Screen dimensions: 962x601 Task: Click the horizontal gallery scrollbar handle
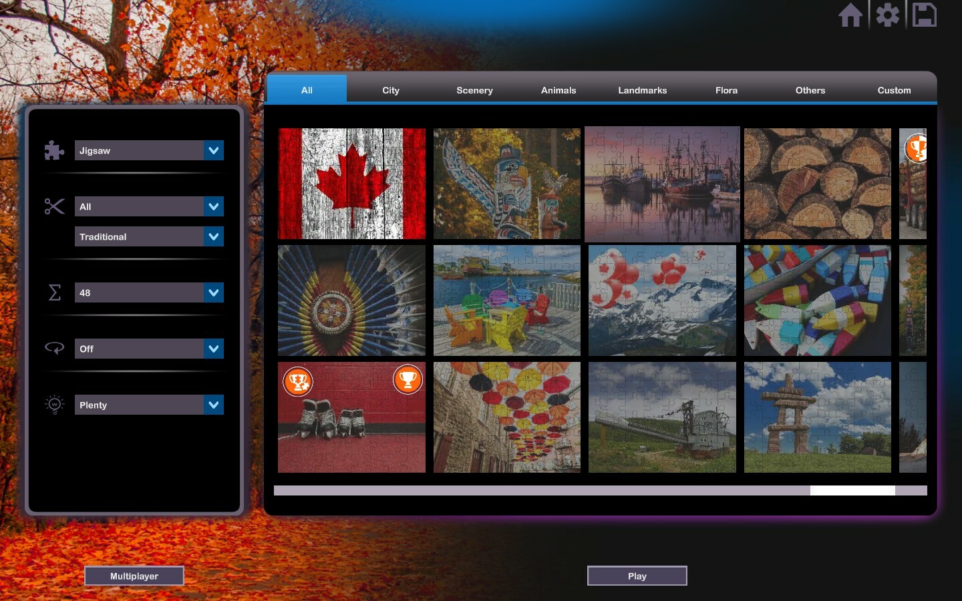[x=852, y=491]
